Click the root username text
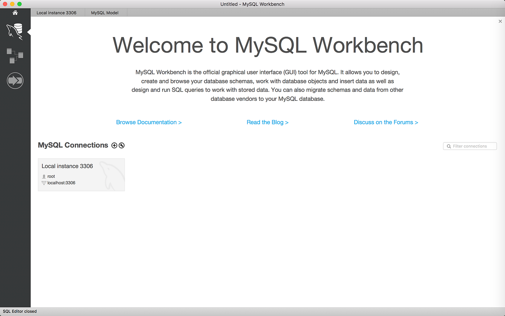505x316 pixels. (x=51, y=176)
